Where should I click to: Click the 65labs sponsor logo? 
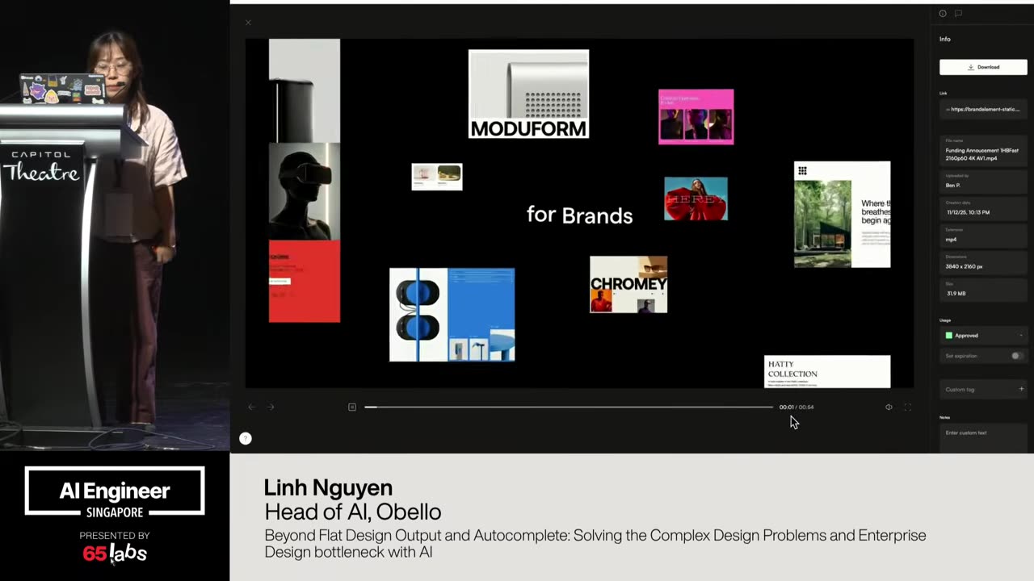pos(115,553)
